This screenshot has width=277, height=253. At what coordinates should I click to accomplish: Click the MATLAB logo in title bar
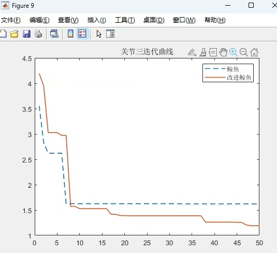[5, 6]
